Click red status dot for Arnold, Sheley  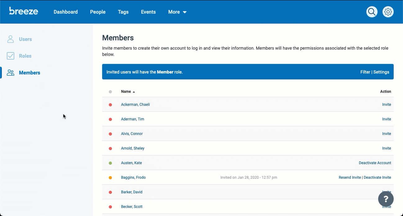(x=110, y=149)
